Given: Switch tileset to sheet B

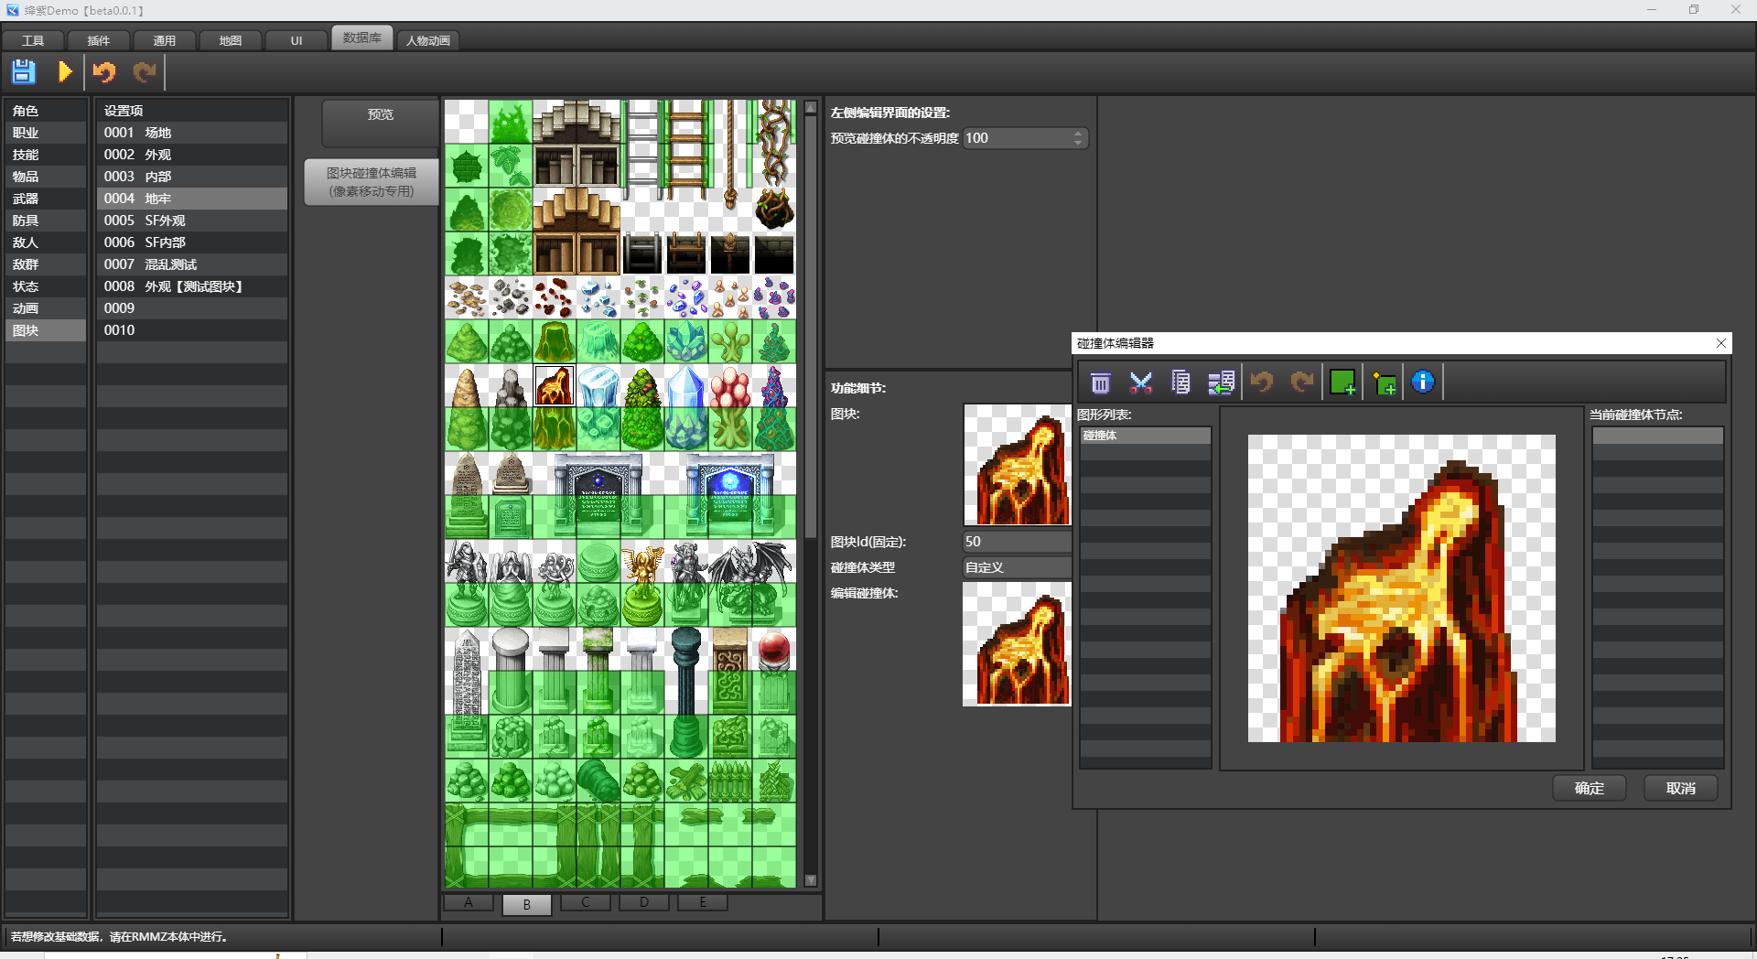Looking at the screenshot, I should pyautogui.click(x=527, y=904).
